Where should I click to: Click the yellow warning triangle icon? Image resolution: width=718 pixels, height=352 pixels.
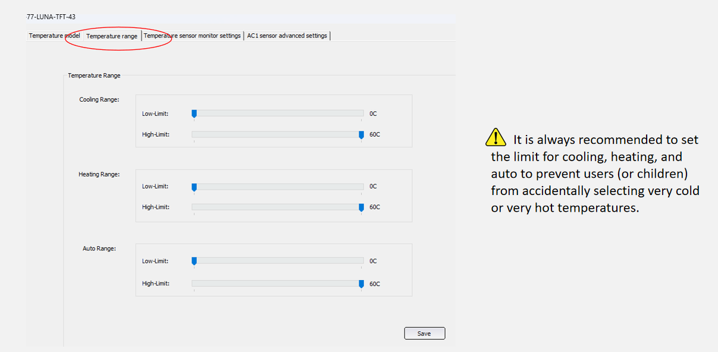coord(496,138)
